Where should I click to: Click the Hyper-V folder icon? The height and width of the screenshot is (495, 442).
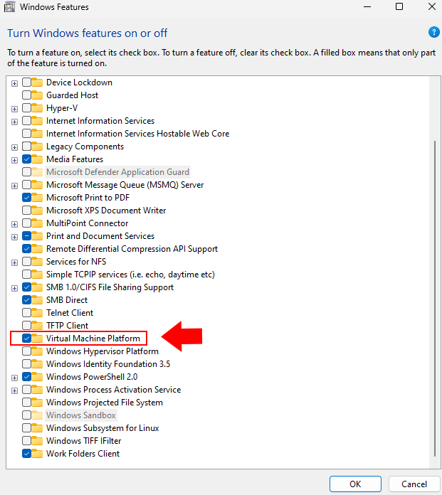click(37, 108)
